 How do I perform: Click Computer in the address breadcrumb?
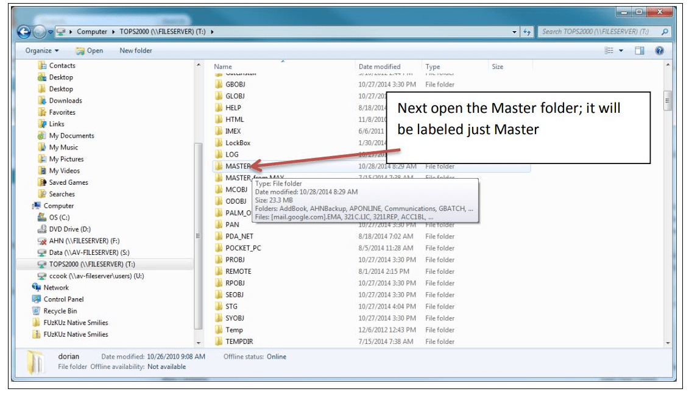click(92, 32)
